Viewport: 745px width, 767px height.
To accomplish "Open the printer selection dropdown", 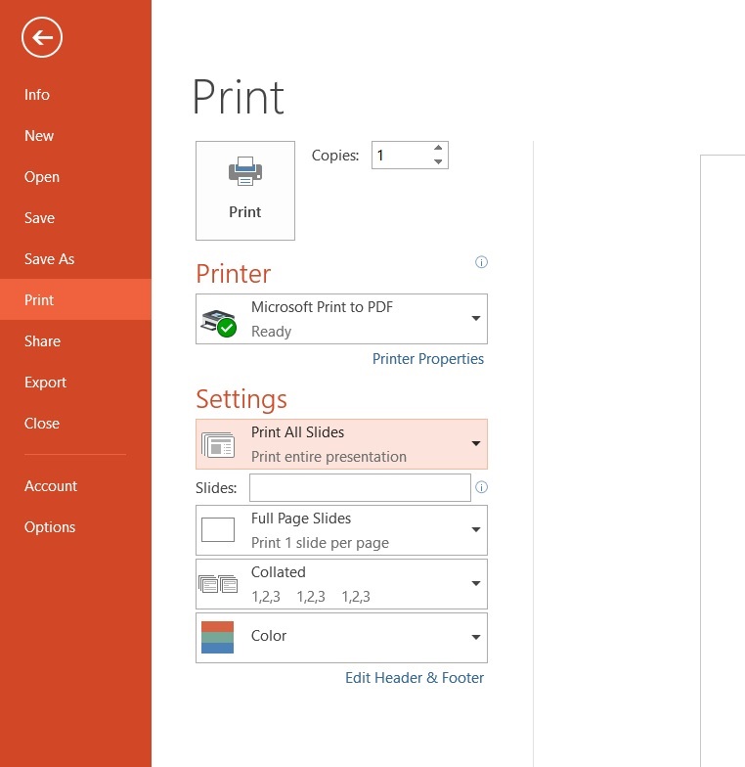I will point(476,319).
